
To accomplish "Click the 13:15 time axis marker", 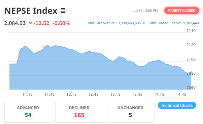I will coord(115,94).
